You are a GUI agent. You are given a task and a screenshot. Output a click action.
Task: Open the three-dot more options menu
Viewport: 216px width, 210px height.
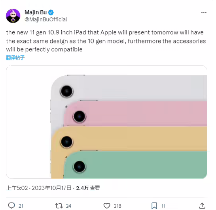coord(204,13)
